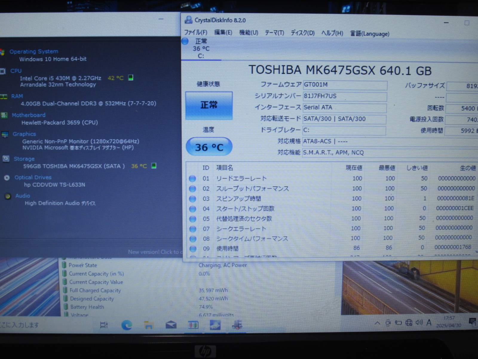Open the 機能(U) menu
The image size is (478, 359).
pos(249,33)
